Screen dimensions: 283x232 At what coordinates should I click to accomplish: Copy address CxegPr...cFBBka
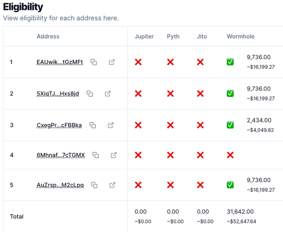pos(93,125)
